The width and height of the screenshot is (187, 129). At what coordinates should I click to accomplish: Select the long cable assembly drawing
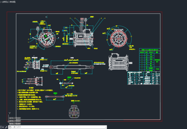pos(72,67)
